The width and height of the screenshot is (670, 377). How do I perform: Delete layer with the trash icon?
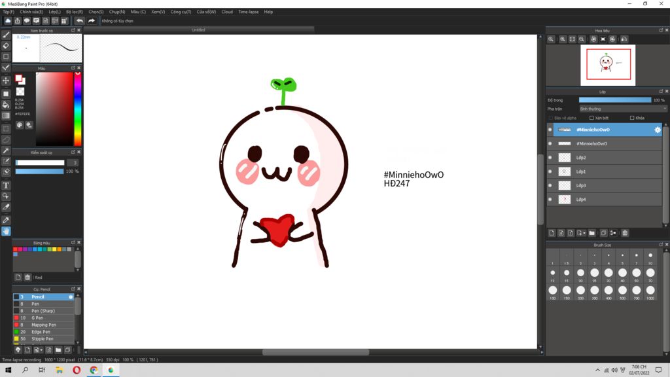pos(625,233)
